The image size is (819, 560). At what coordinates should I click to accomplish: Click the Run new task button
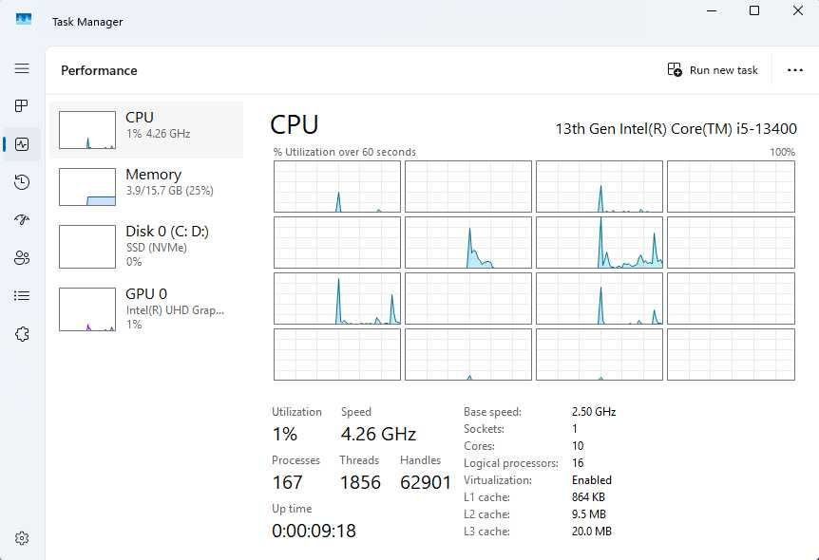713,70
